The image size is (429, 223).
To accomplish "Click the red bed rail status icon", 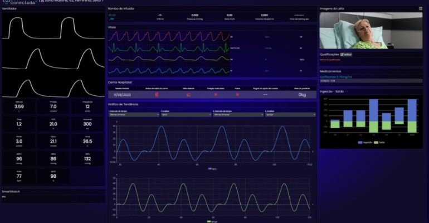I will pos(157,94).
